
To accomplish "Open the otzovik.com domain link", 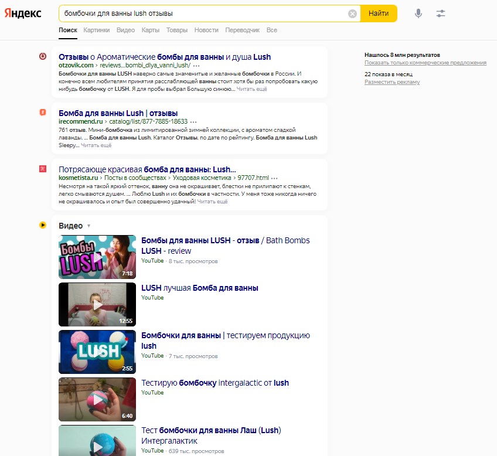I will click(76, 65).
